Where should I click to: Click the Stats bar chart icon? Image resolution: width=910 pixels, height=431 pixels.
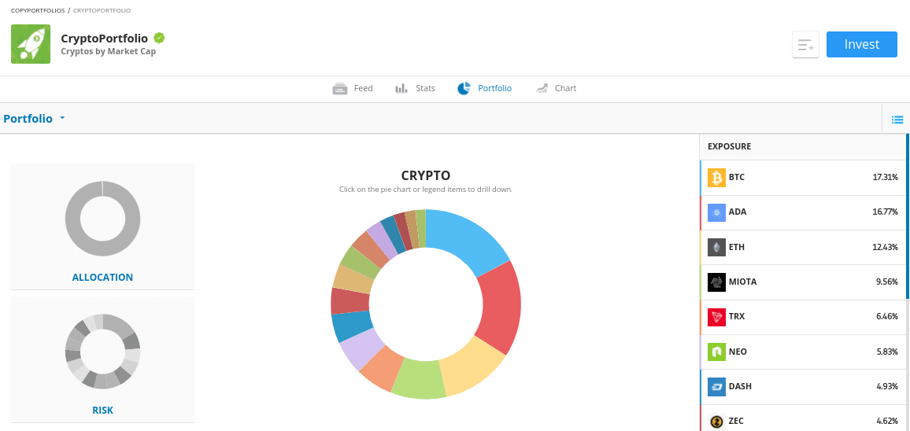[x=401, y=89]
